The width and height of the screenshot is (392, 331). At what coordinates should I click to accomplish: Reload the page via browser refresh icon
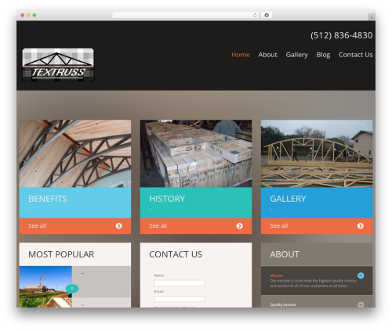tap(255, 15)
